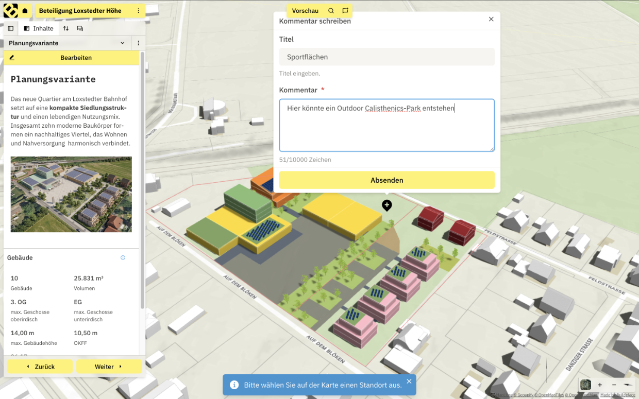
Task: Switch to satellite basemap thumbnail
Action: (x=585, y=385)
